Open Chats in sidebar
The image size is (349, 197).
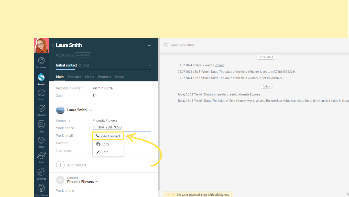(x=41, y=95)
